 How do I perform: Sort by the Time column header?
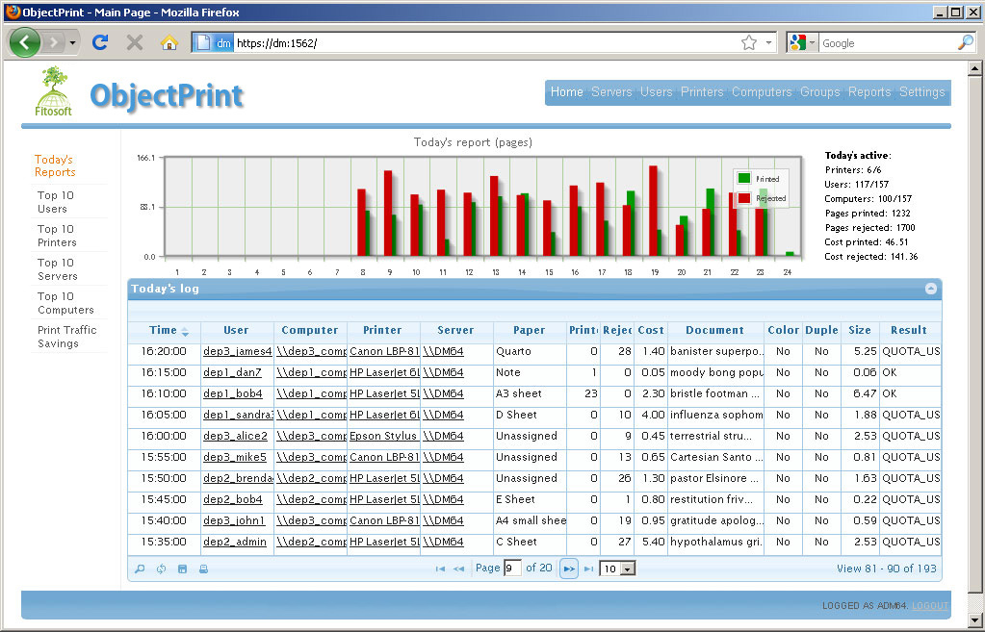164,330
